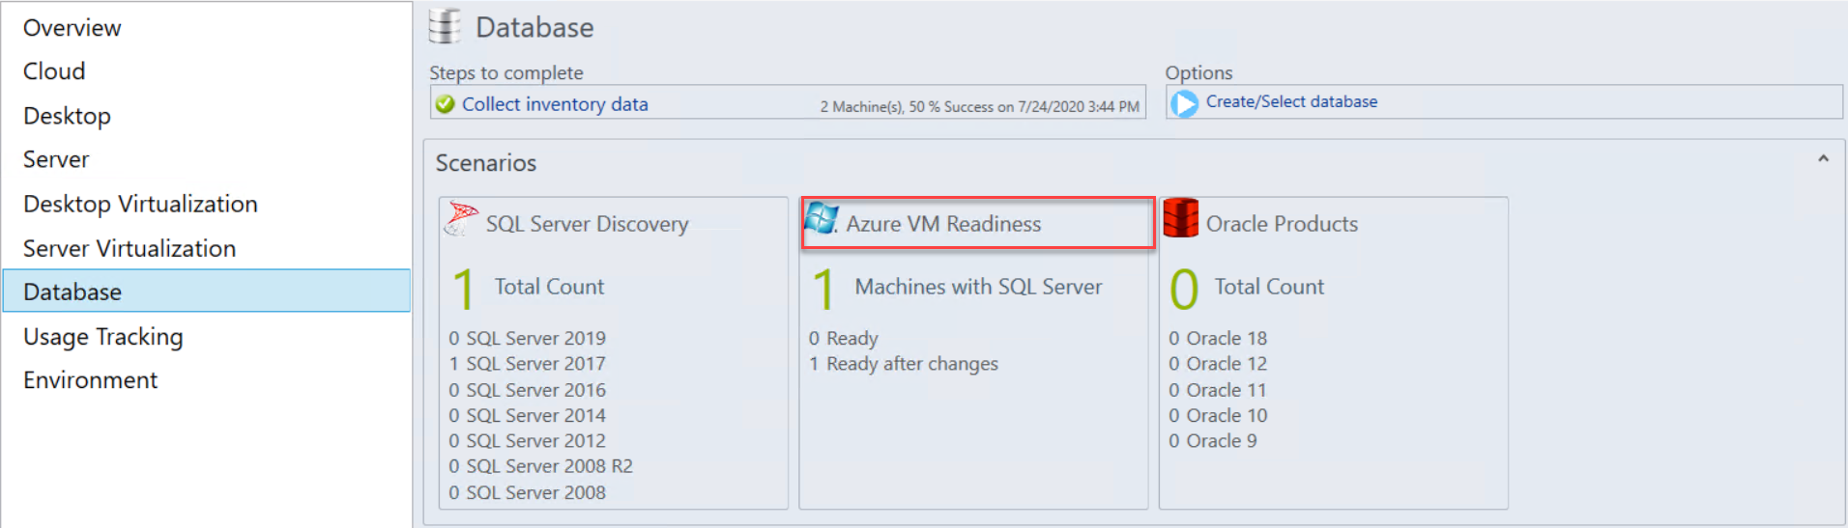Viewport: 1848px width, 528px height.
Task: Select the Database navigation item
Action: point(207,292)
